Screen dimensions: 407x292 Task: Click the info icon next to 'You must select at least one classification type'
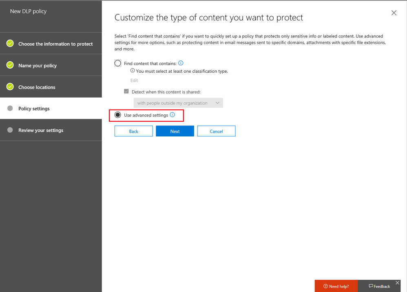(133, 71)
